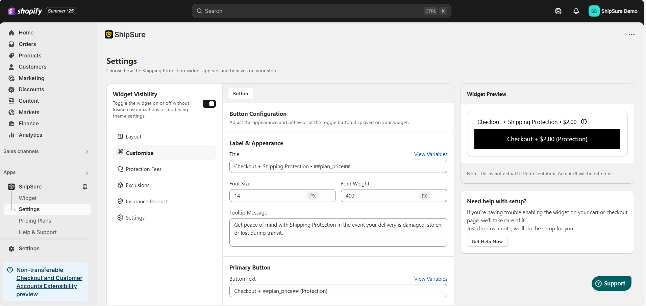Open the Widget page under ShipSure

[x=28, y=198]
